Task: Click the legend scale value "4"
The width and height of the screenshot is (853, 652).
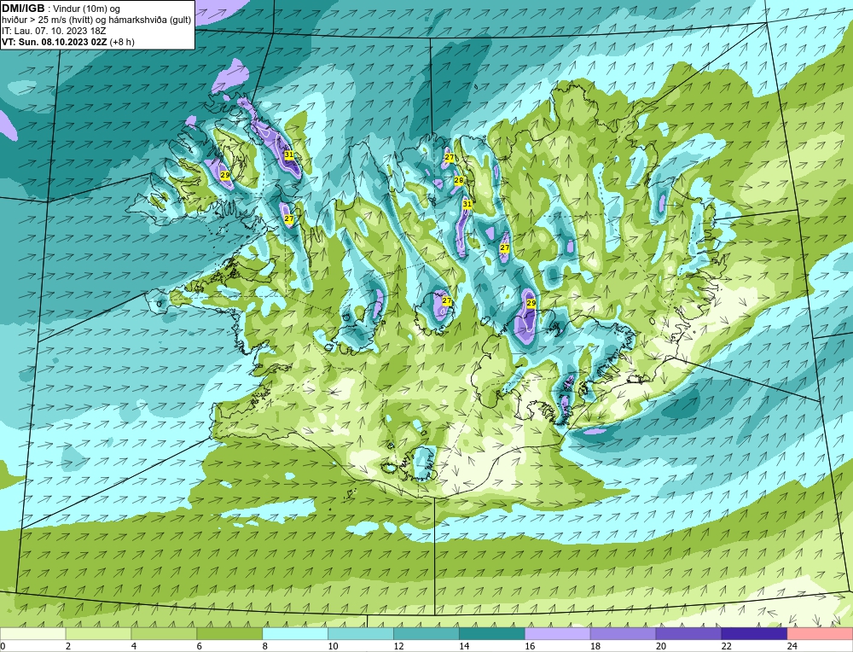Action: tap(134, 647)
